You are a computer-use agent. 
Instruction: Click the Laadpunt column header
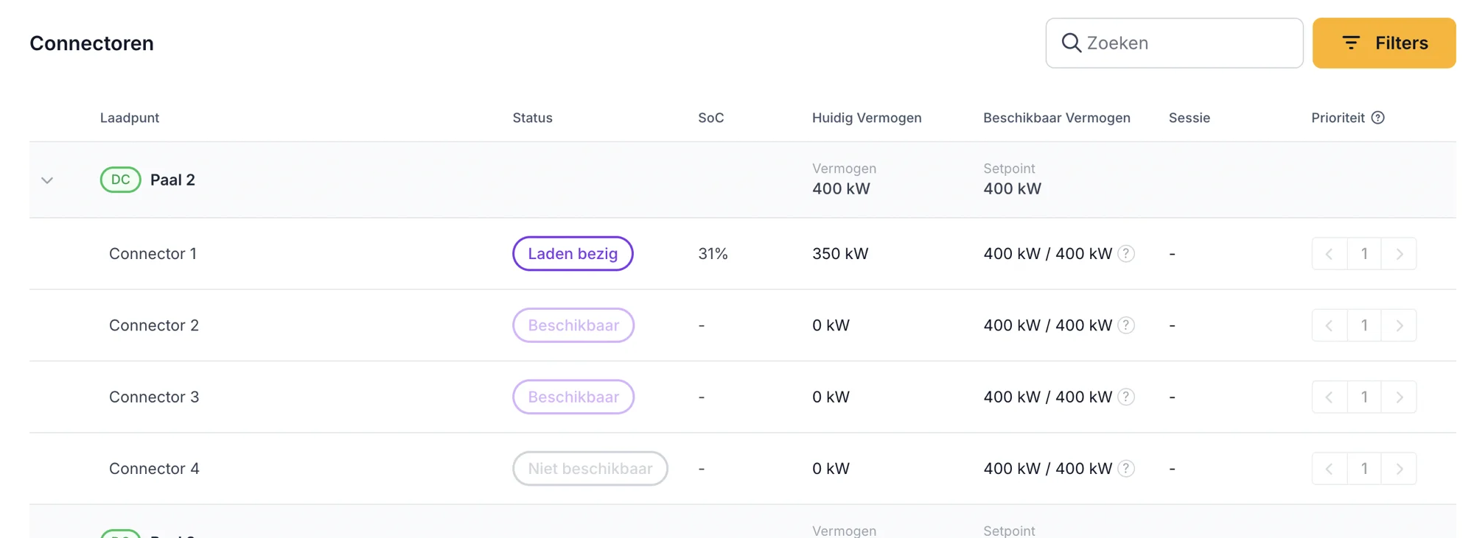pos(130,118)
